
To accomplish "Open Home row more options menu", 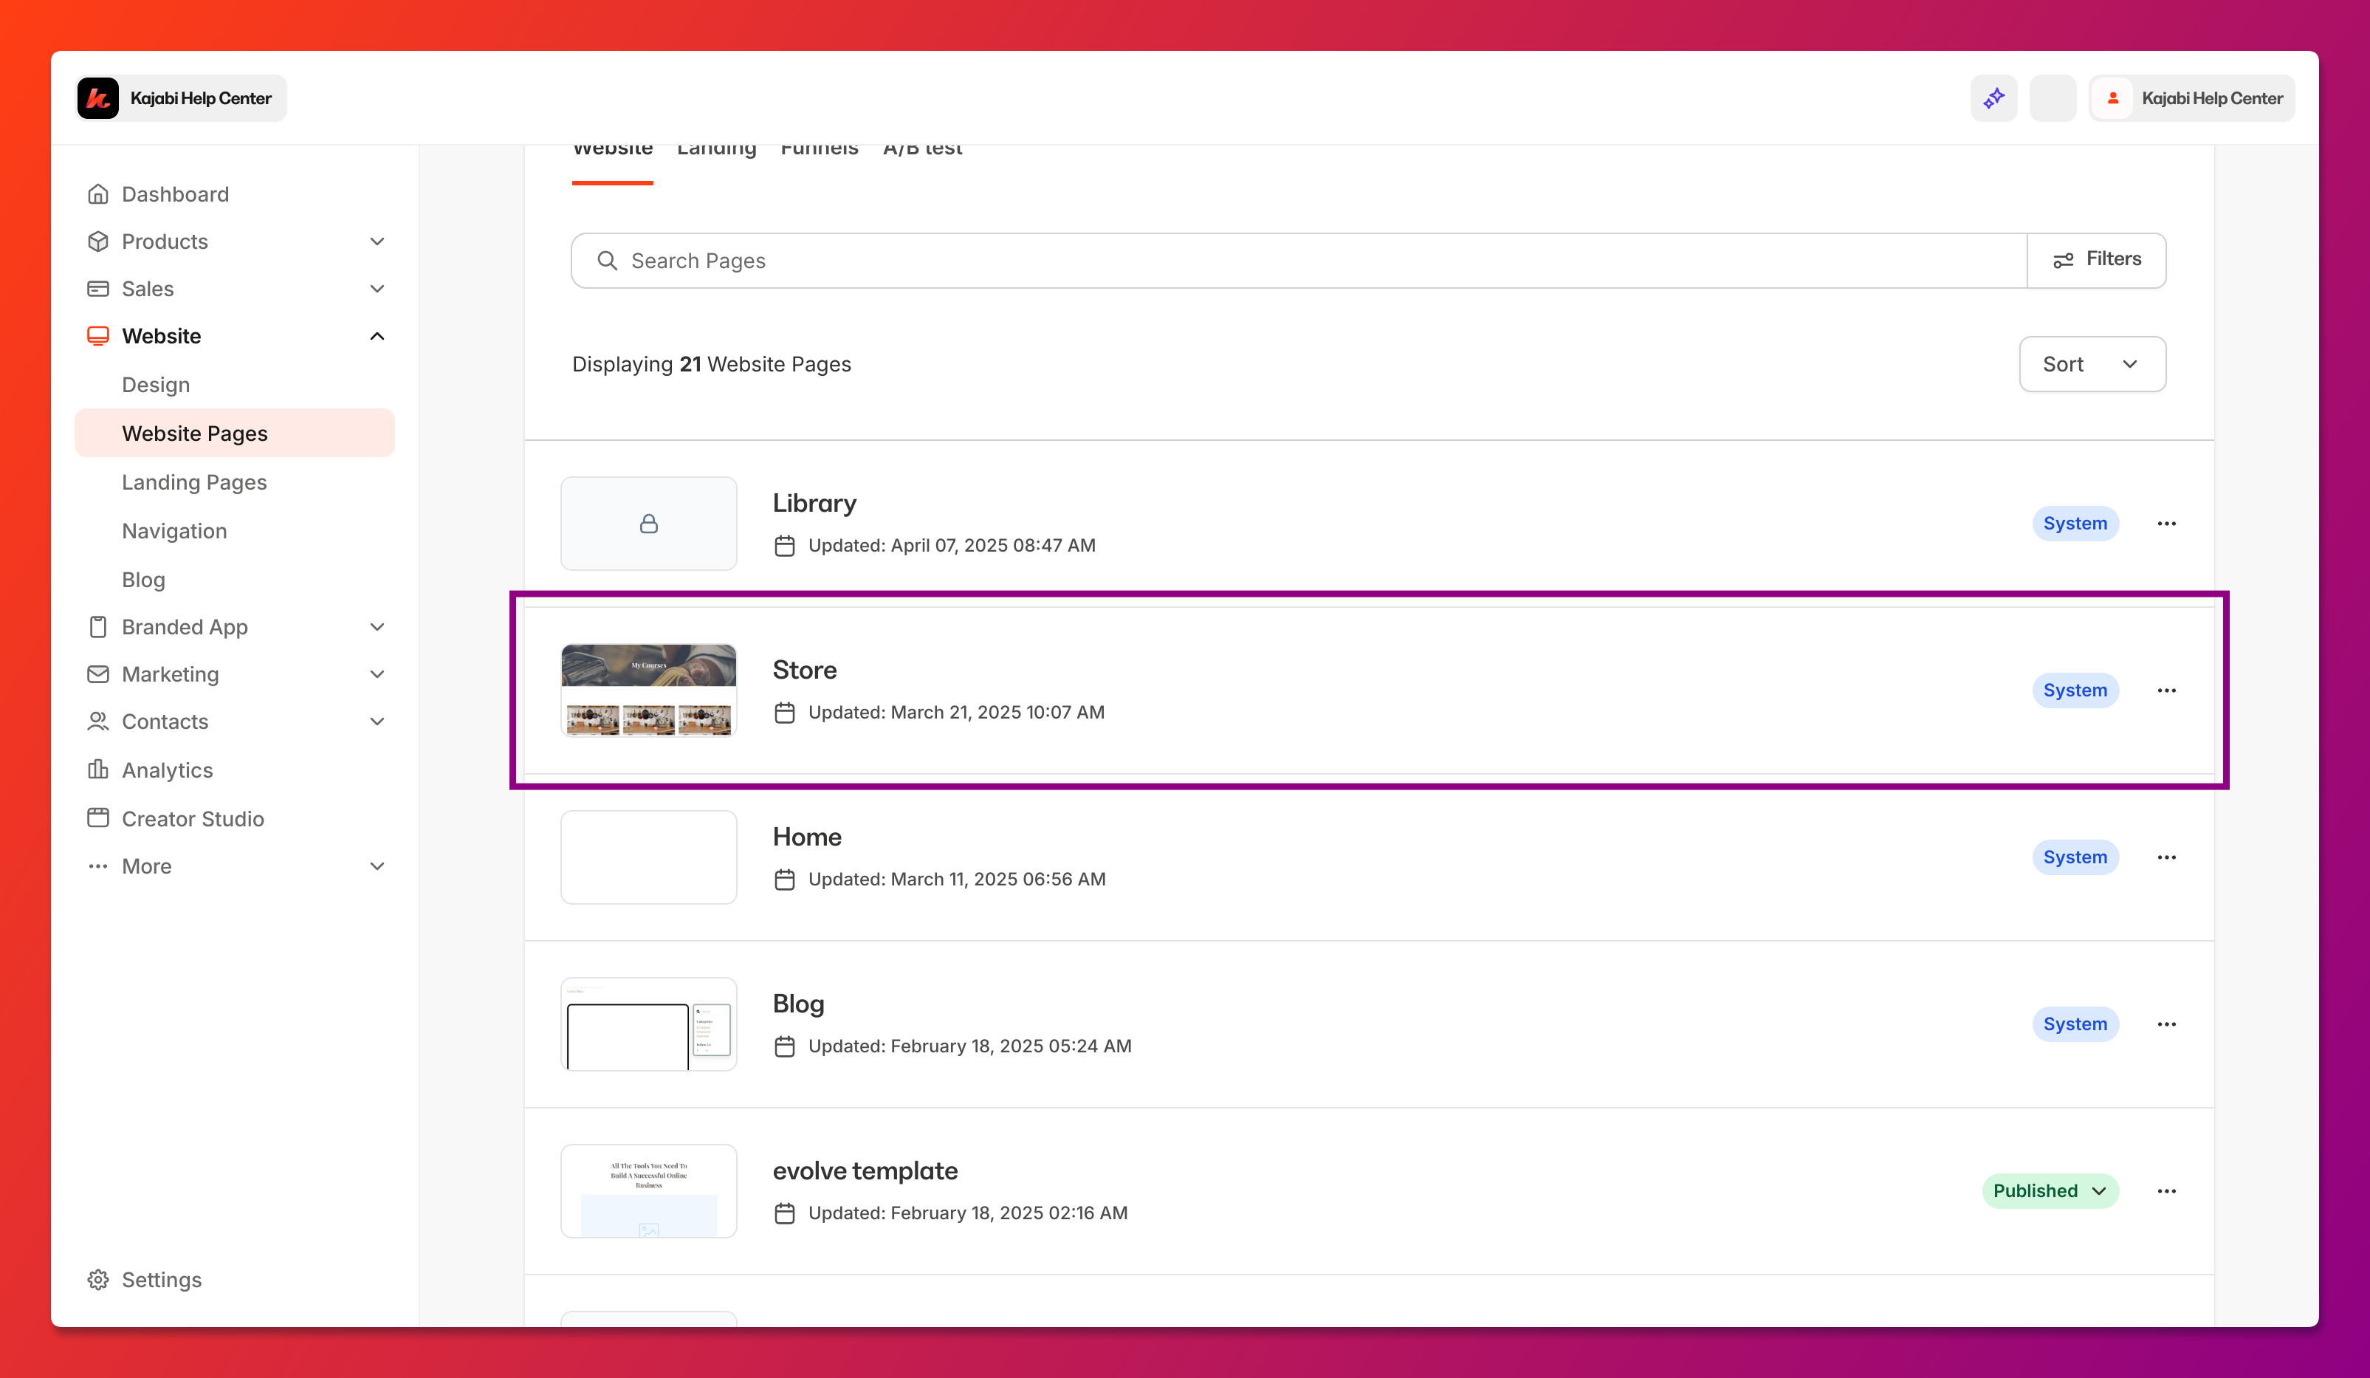I will 2167,857.
